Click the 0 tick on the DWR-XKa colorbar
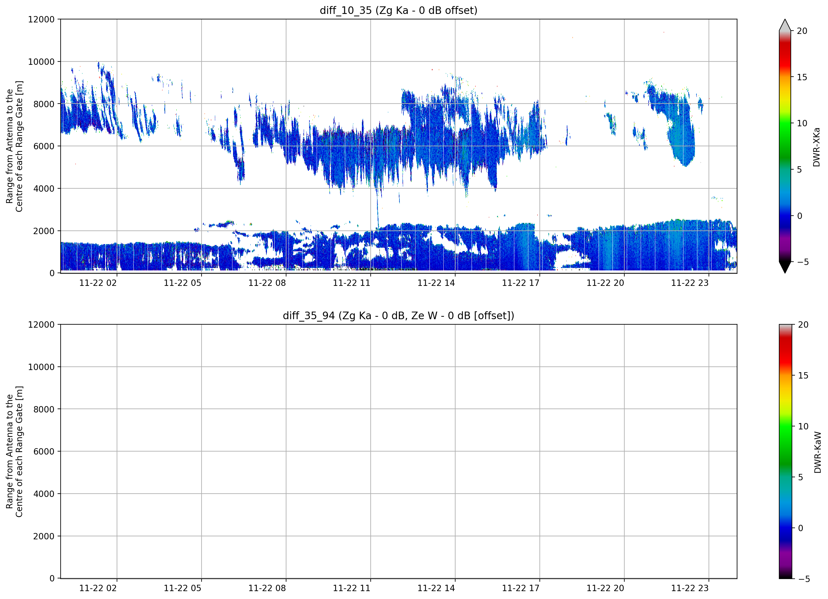Viewport: 828px width, 599px height. (x=799, y=216)
